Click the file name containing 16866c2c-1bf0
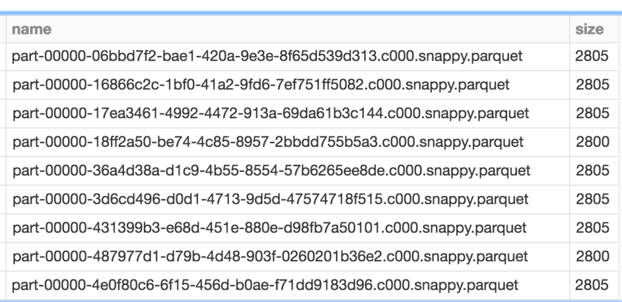 tap(261, 85)
